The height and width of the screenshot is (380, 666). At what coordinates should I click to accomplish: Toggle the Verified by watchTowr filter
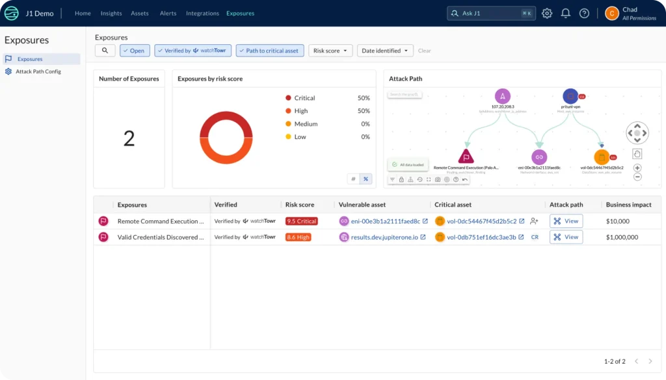pos(193,51)
